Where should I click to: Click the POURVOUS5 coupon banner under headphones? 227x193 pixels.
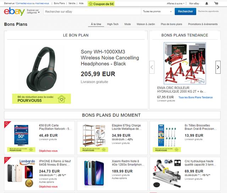pos(41,99)
